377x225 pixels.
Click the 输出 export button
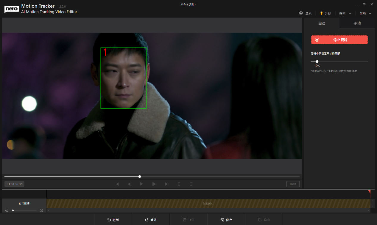point(264,220)
